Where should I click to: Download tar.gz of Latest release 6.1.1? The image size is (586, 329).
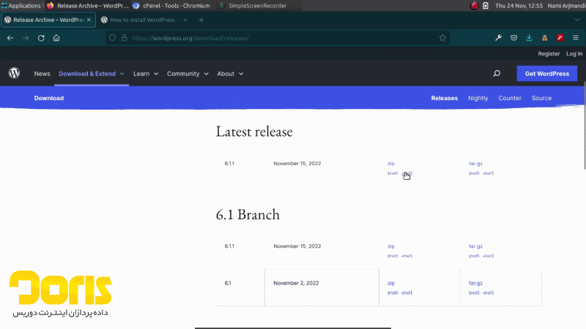point(475,163)
